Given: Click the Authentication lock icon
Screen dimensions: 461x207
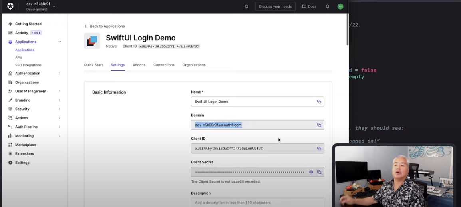Looking at the screenshot, I should click(10, 73).
